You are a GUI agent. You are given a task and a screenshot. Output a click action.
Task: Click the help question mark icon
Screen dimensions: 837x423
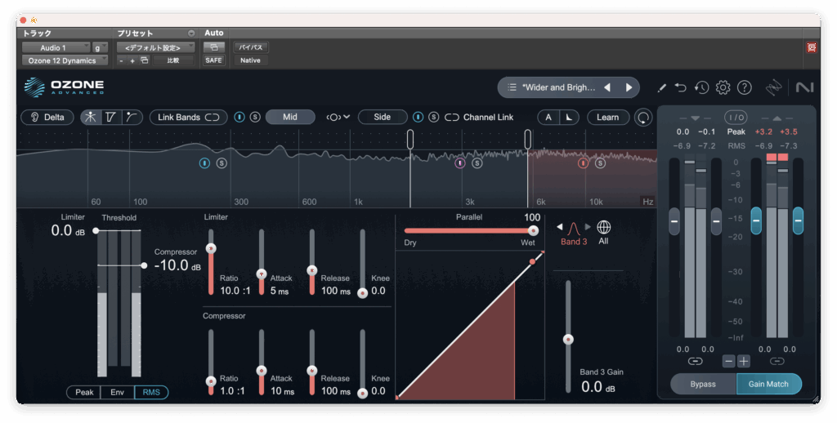[745, 87]
